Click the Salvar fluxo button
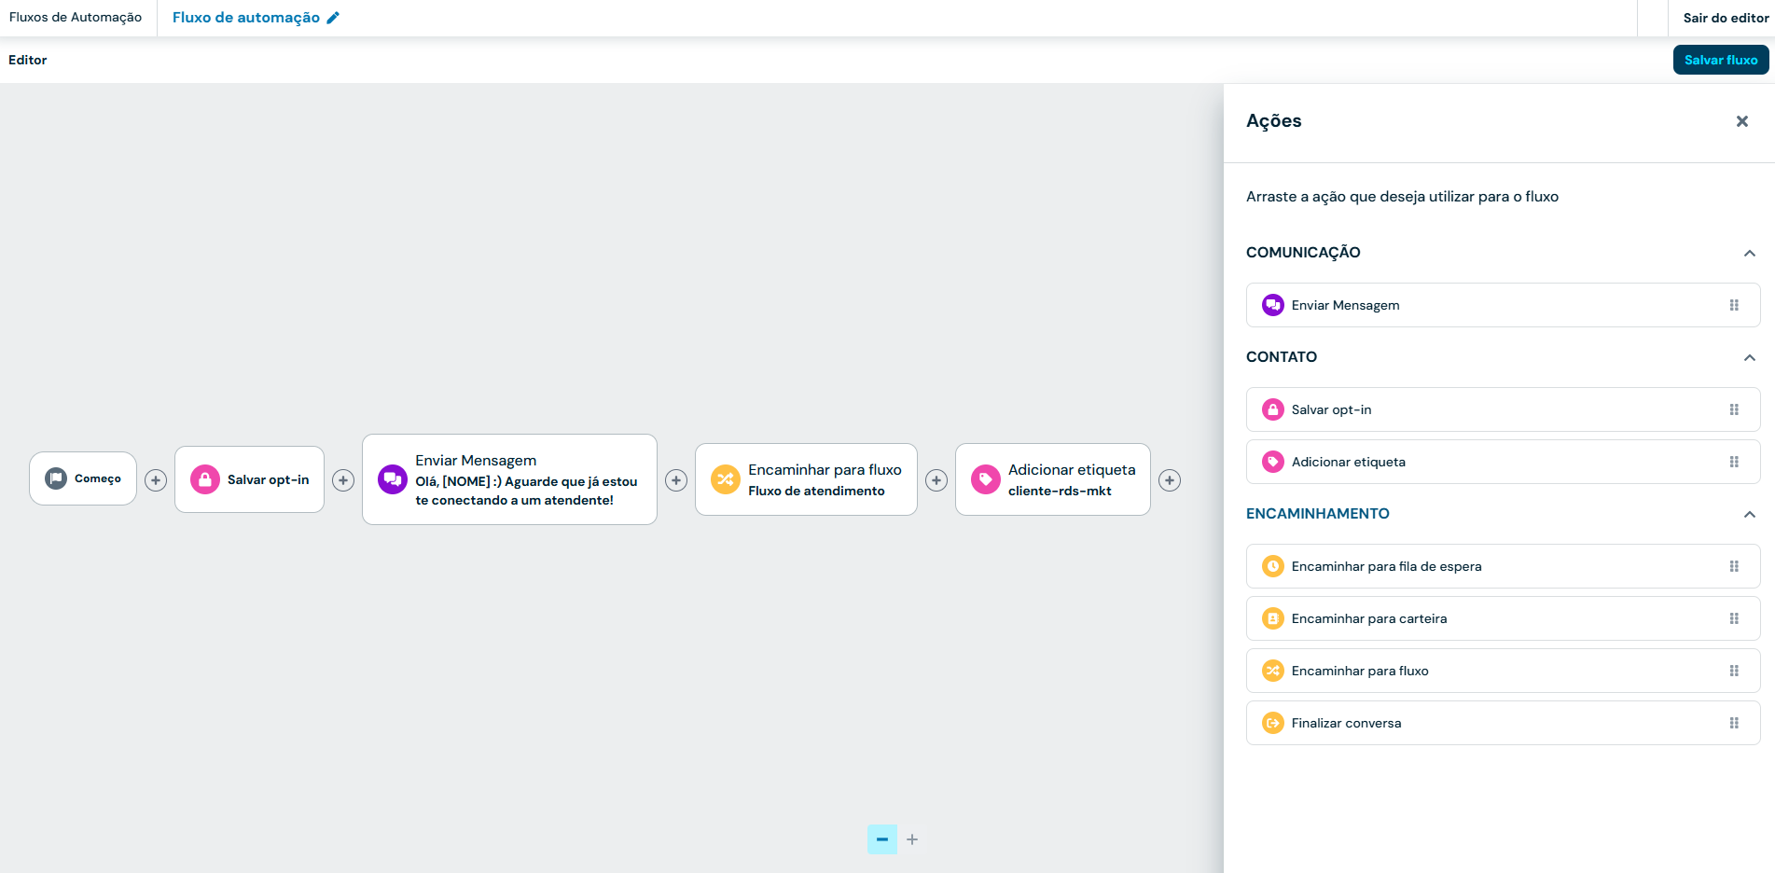This screenshot has width=1775, height=873. [1720, 60]
